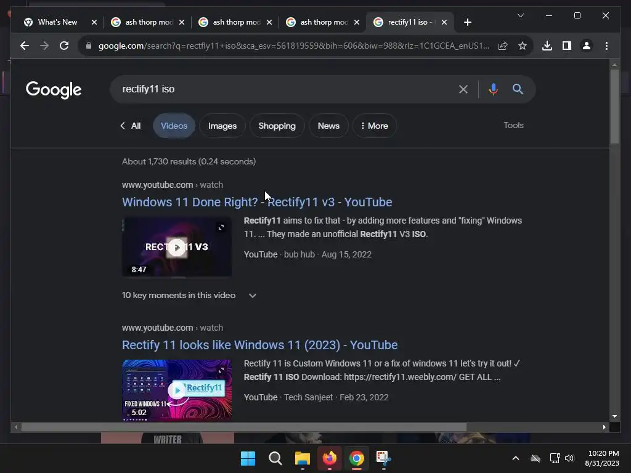Open network settings tray icon
The width and height of the screenshot is (631, 473).
[555, 458]
